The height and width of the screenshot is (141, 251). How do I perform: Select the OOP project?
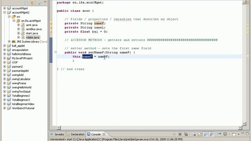point(15,62)
